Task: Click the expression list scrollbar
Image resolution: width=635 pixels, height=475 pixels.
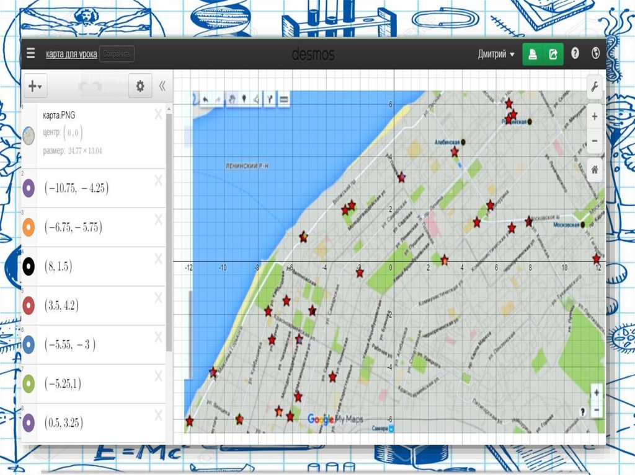Action: (x=169, y=233)
